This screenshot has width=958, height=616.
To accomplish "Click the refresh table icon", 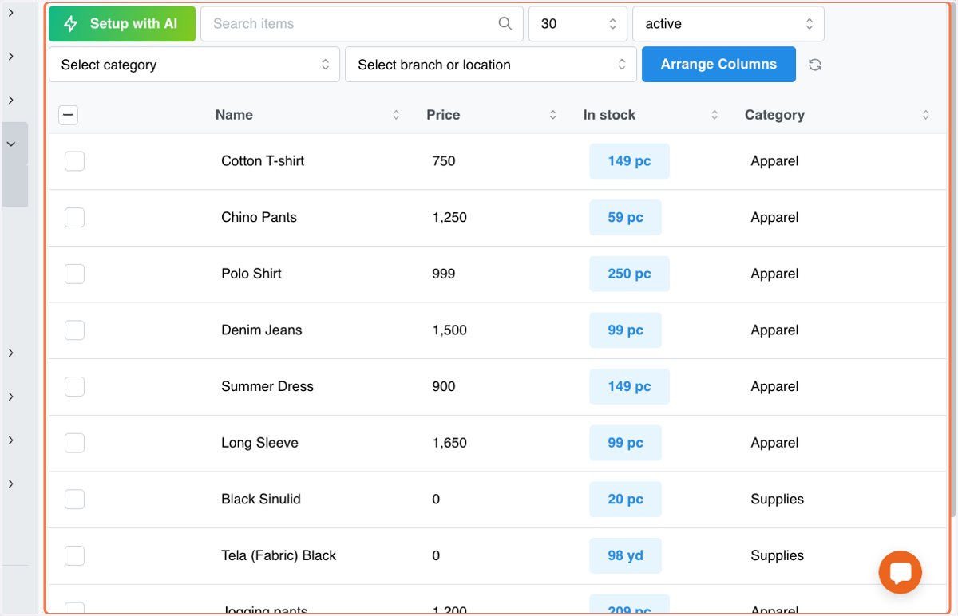I will tap(815, 65).
